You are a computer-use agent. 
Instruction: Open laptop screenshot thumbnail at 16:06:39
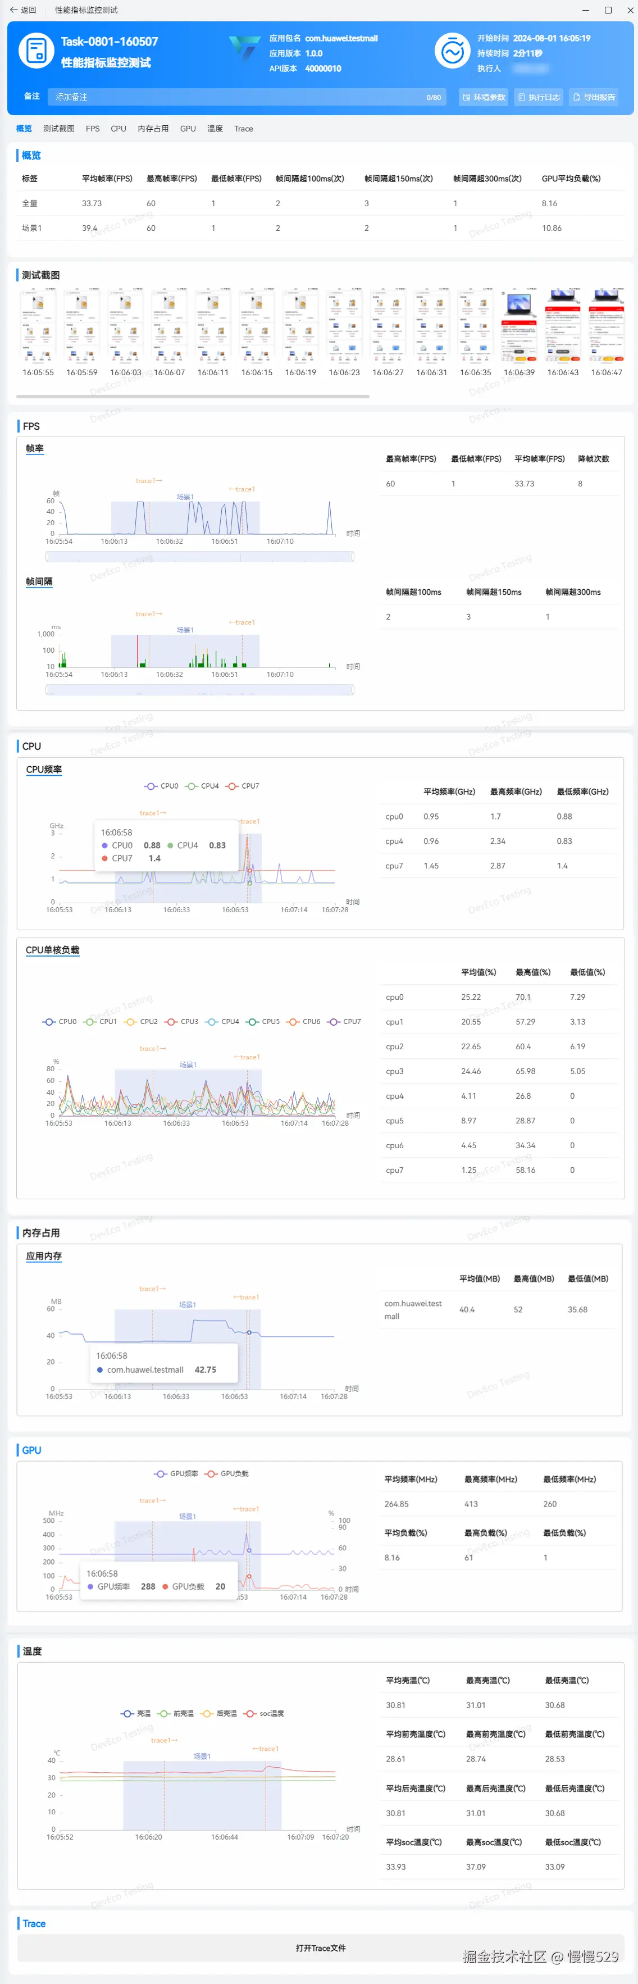point(519,325)
